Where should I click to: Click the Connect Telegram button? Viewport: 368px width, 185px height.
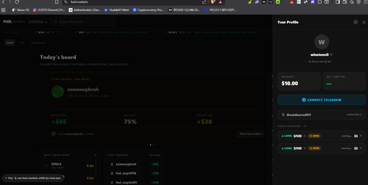(322, 100)
